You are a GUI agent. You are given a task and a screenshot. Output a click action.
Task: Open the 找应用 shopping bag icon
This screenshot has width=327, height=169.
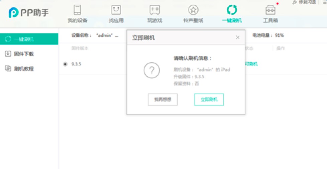tap(116, 10)
